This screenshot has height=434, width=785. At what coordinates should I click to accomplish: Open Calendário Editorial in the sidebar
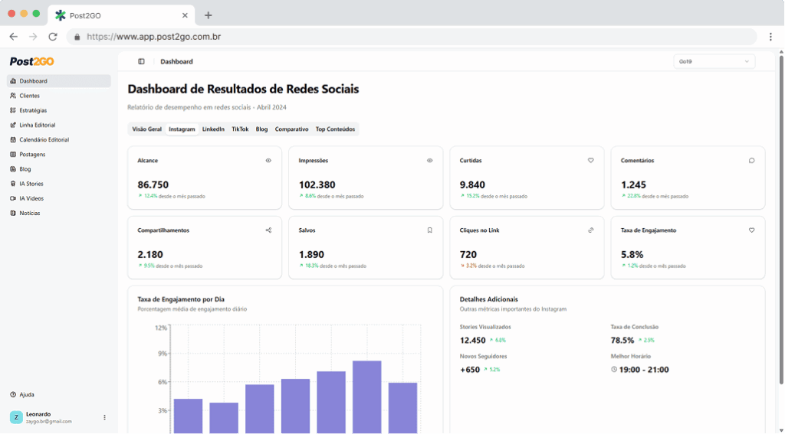[58, 139]
